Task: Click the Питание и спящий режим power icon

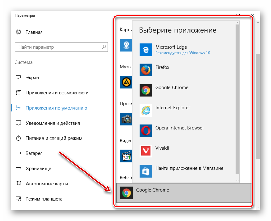Action: coord(18,138)
